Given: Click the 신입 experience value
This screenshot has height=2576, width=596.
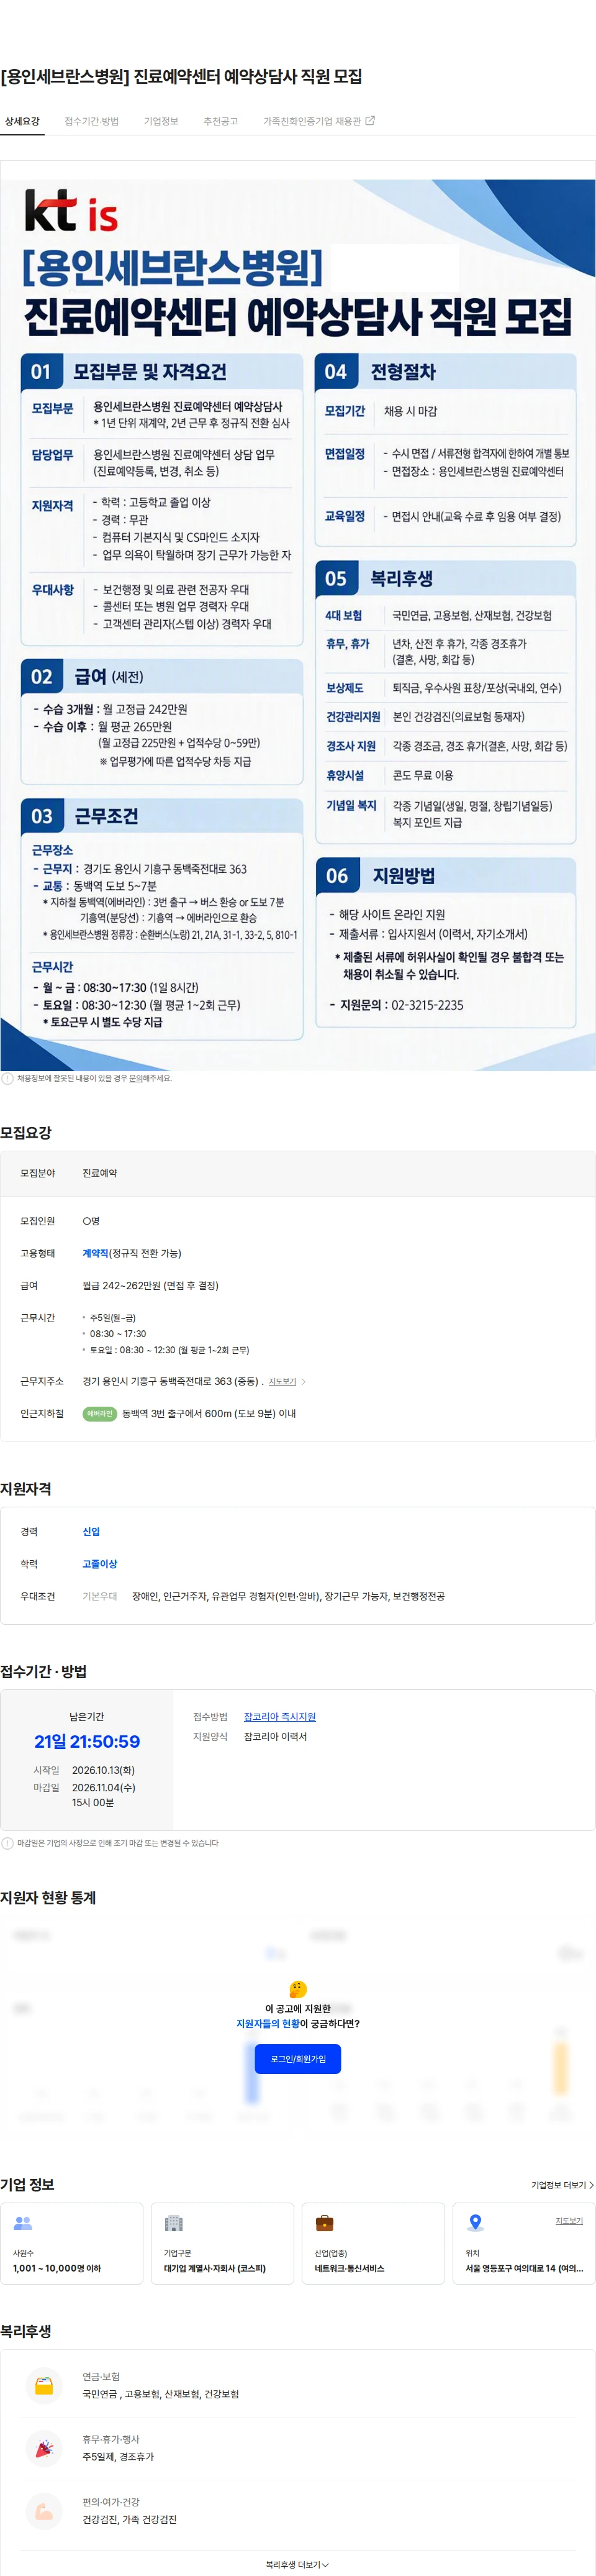Looking at the screenshot, I should coord(91,1531).
